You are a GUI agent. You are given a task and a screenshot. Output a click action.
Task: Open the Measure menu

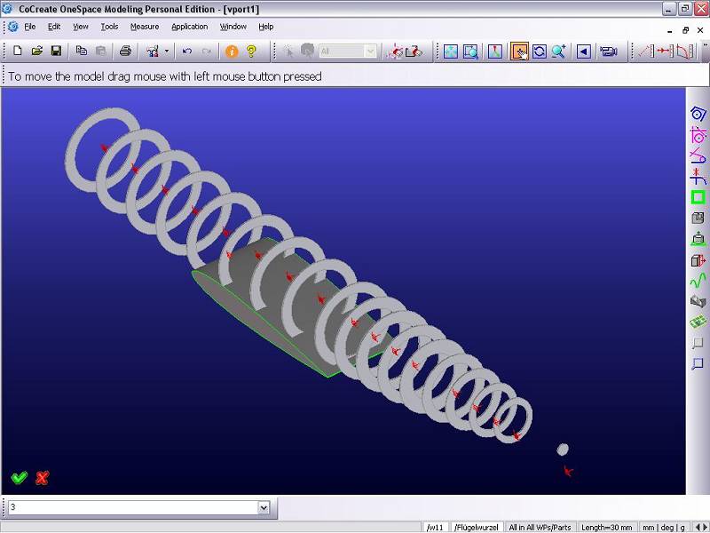pyautogui.click(x=145, y=27)
